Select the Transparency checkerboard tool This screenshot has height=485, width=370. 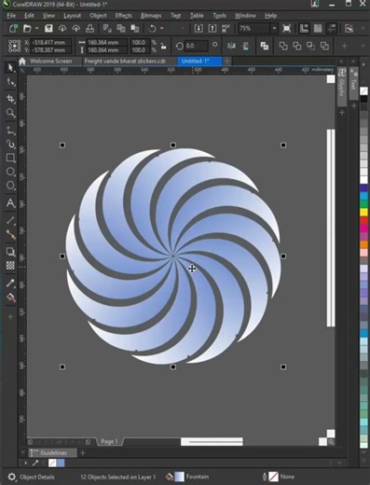click(x=10, y=266)
